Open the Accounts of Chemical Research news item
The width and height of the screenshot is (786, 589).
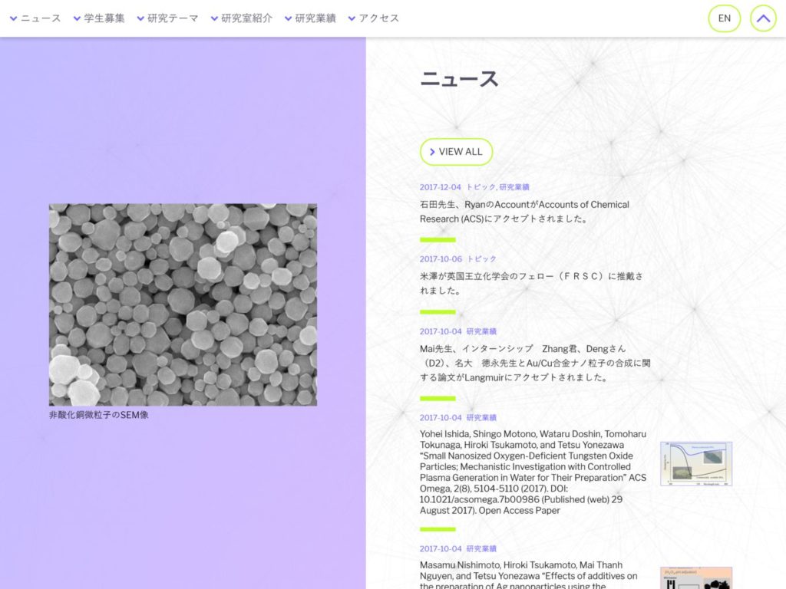pyautogui.click(x=524, y=212)
